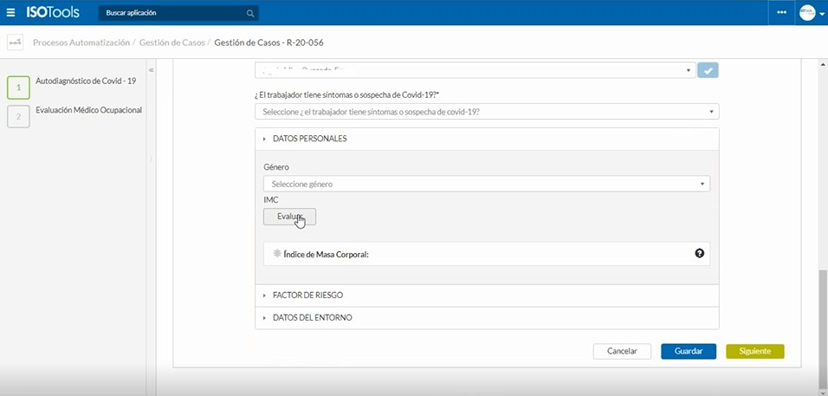Click the Buscar aplicación search field
Screen dimensions: 828x396
[x=173, y=14]
